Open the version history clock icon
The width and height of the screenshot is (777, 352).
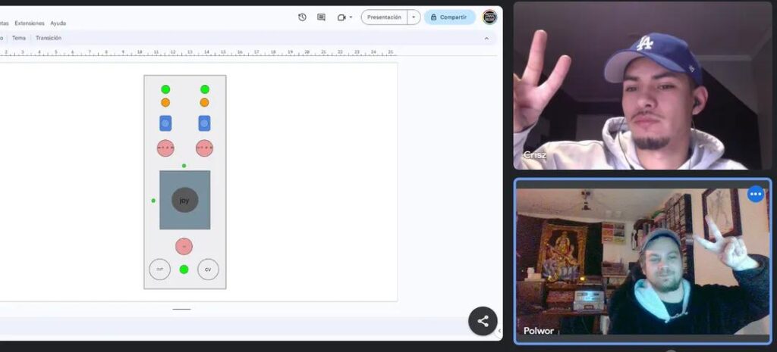point(302,17)
